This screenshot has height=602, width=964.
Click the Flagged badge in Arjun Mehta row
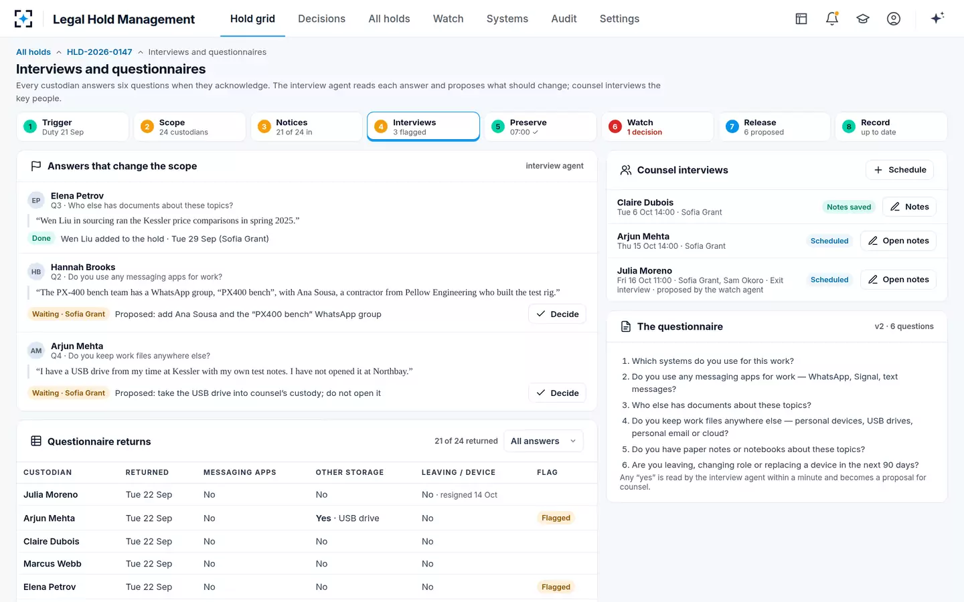(x=556, y=518)
